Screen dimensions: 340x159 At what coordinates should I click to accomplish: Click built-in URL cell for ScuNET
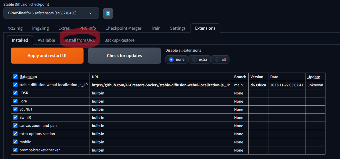point(161,110)
